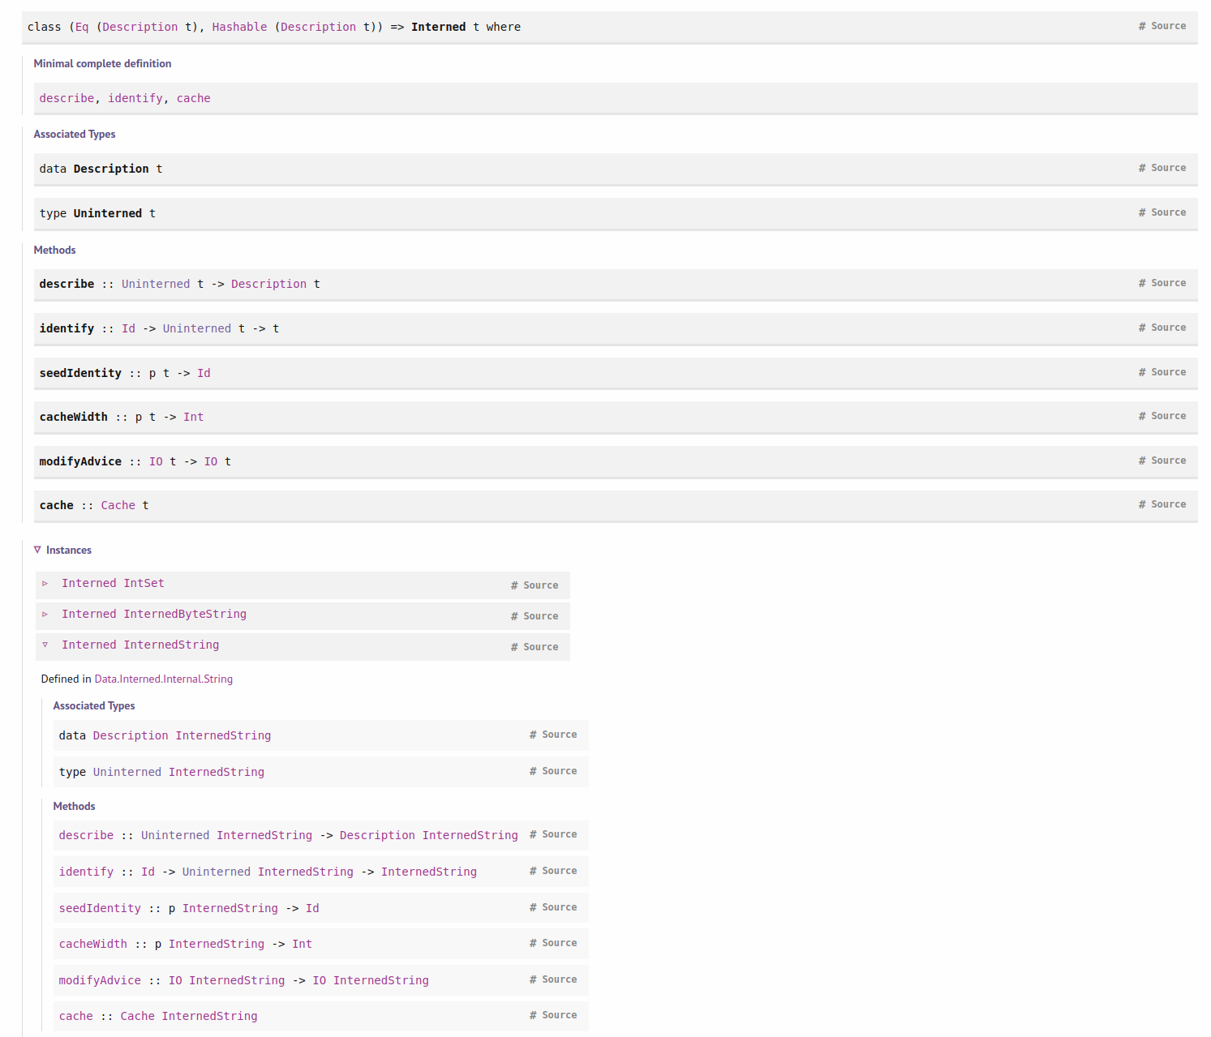Click Unintered in type Uninterned InternedString

click(x=127, y=772)
